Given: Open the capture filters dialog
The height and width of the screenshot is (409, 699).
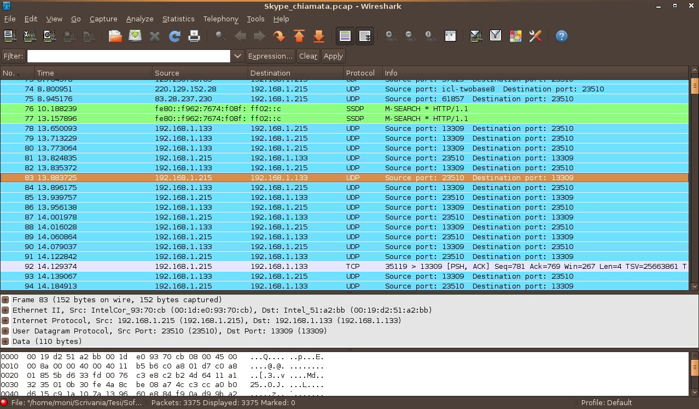Looking at the screenshot, I should pyautogui.click(x=476, y=36).
